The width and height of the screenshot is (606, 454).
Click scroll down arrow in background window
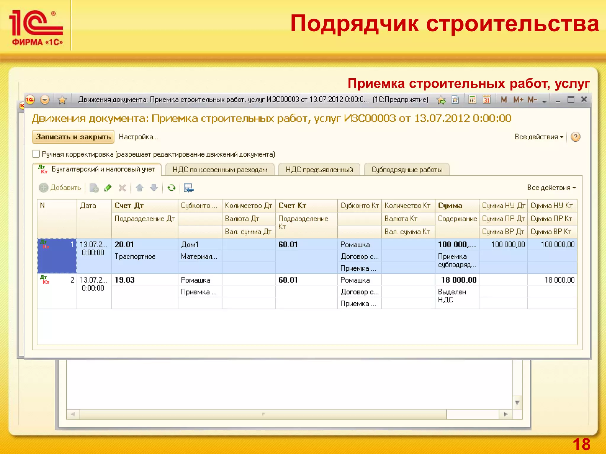click(x=517, y=403)
